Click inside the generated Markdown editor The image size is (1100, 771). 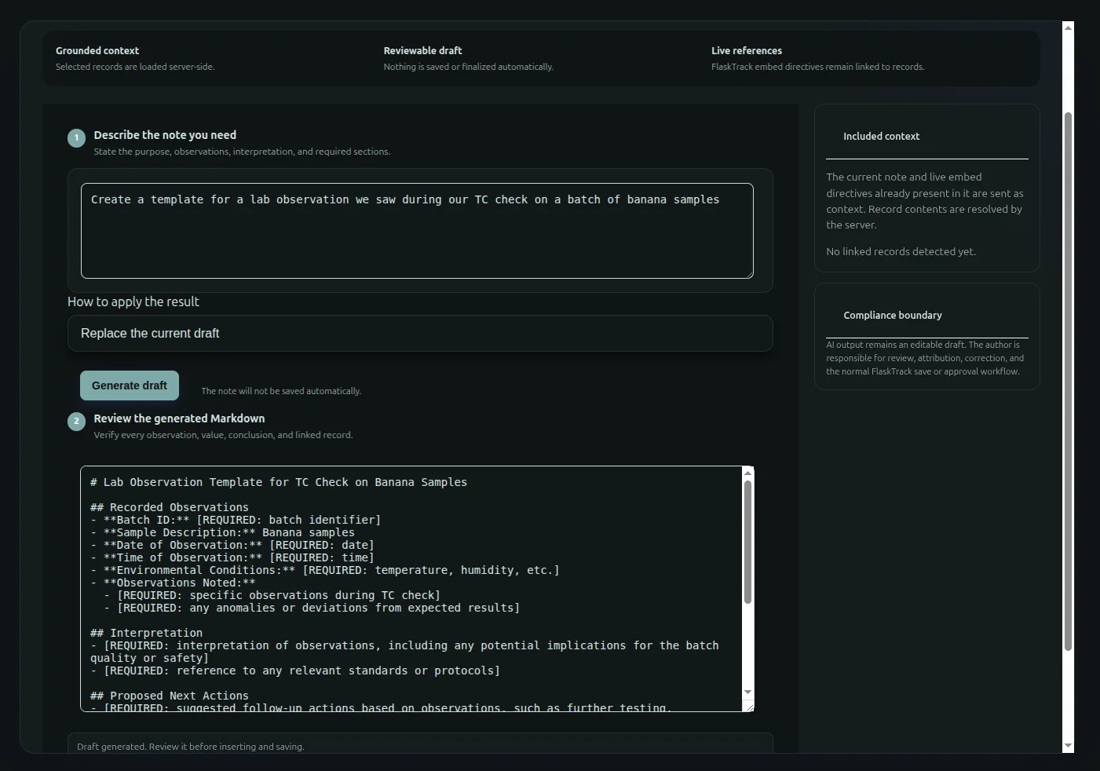click(x=411, y=589)
